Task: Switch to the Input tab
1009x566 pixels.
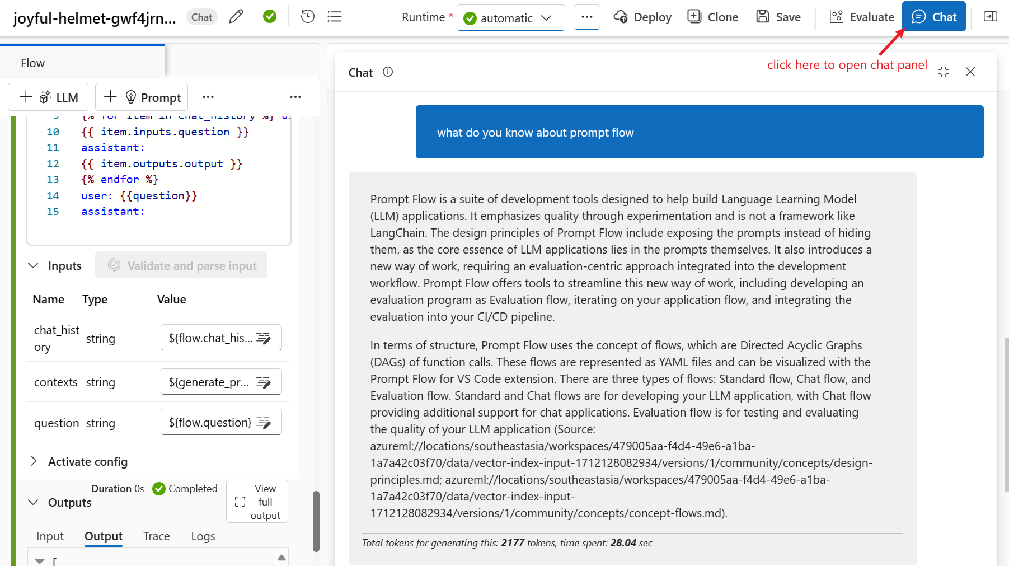Action: tap(50, 536)
